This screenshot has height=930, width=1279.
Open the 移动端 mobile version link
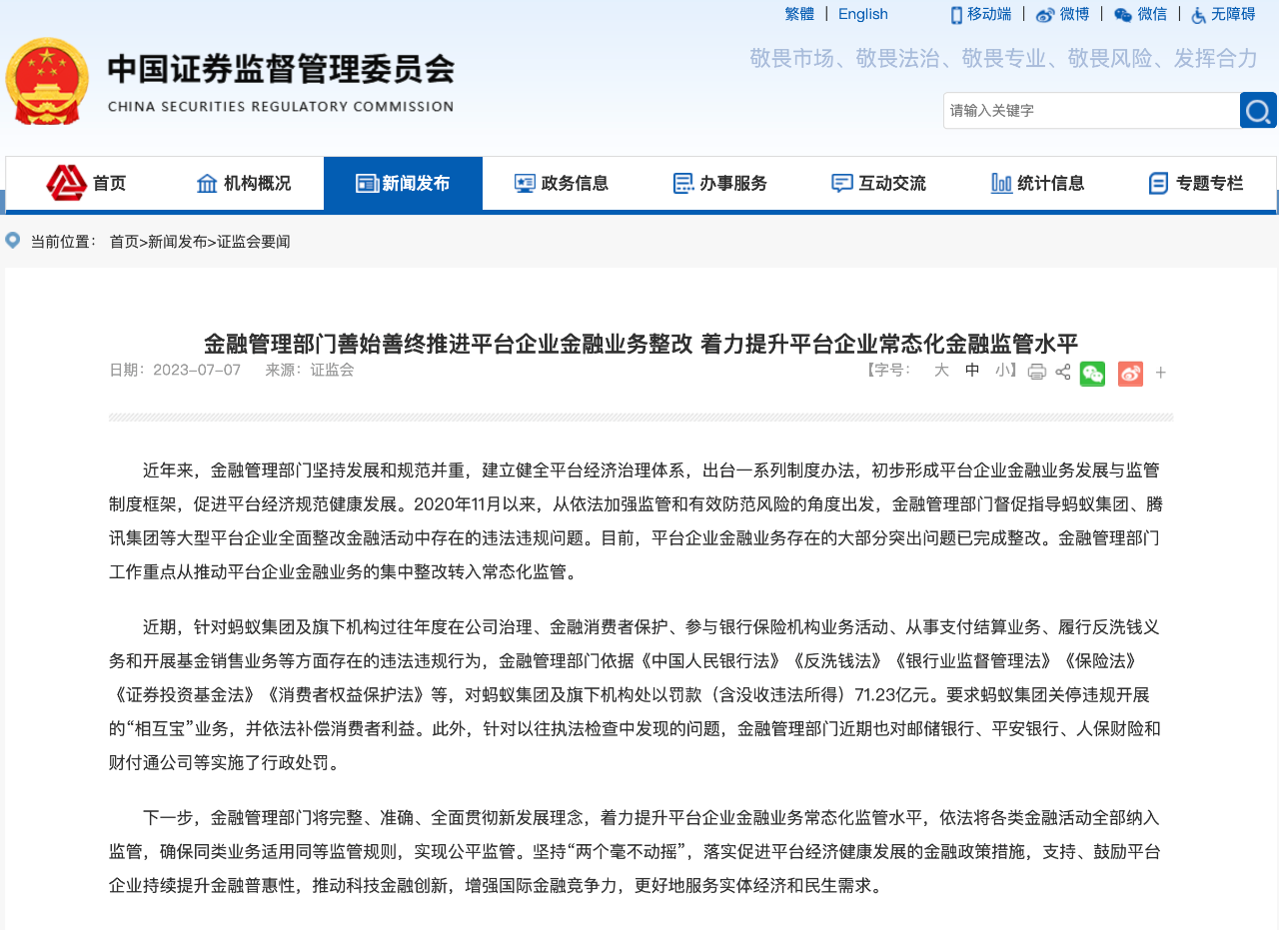click(980, 14)
